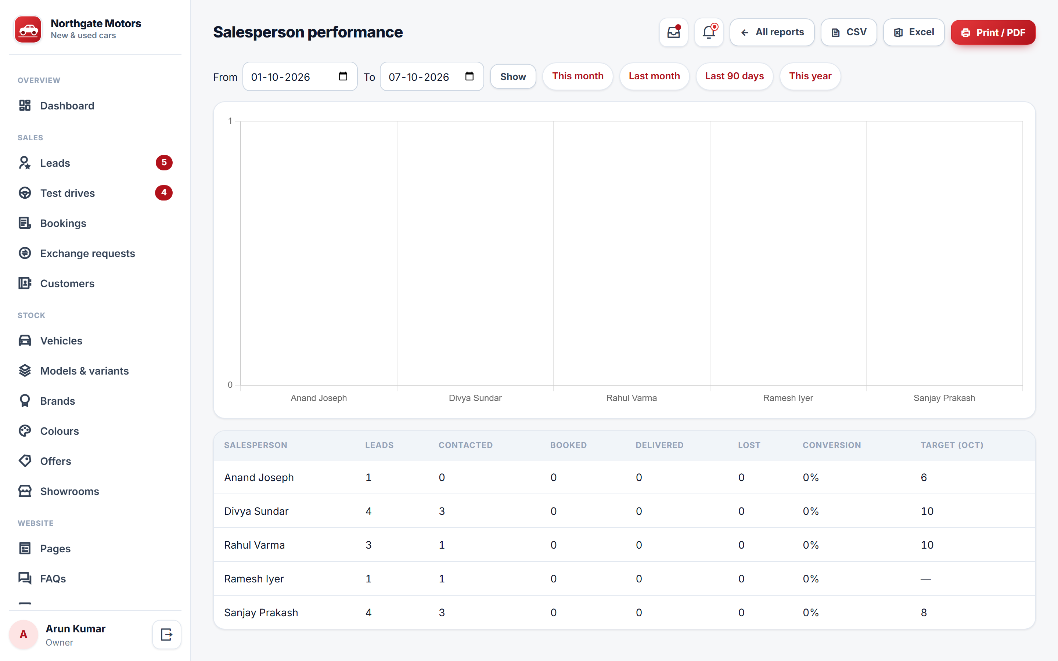Screen dimensions: 1058x661
Task: Click Rahul Varma in the table
Action: tap(255, 545)
